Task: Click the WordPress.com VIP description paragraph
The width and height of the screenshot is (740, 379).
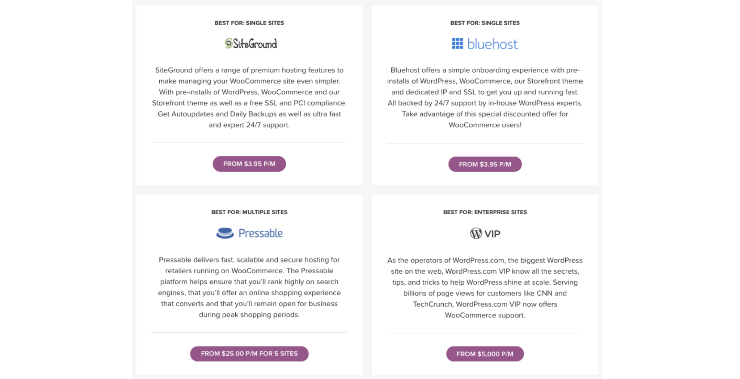Action: (x=485, y=288)
